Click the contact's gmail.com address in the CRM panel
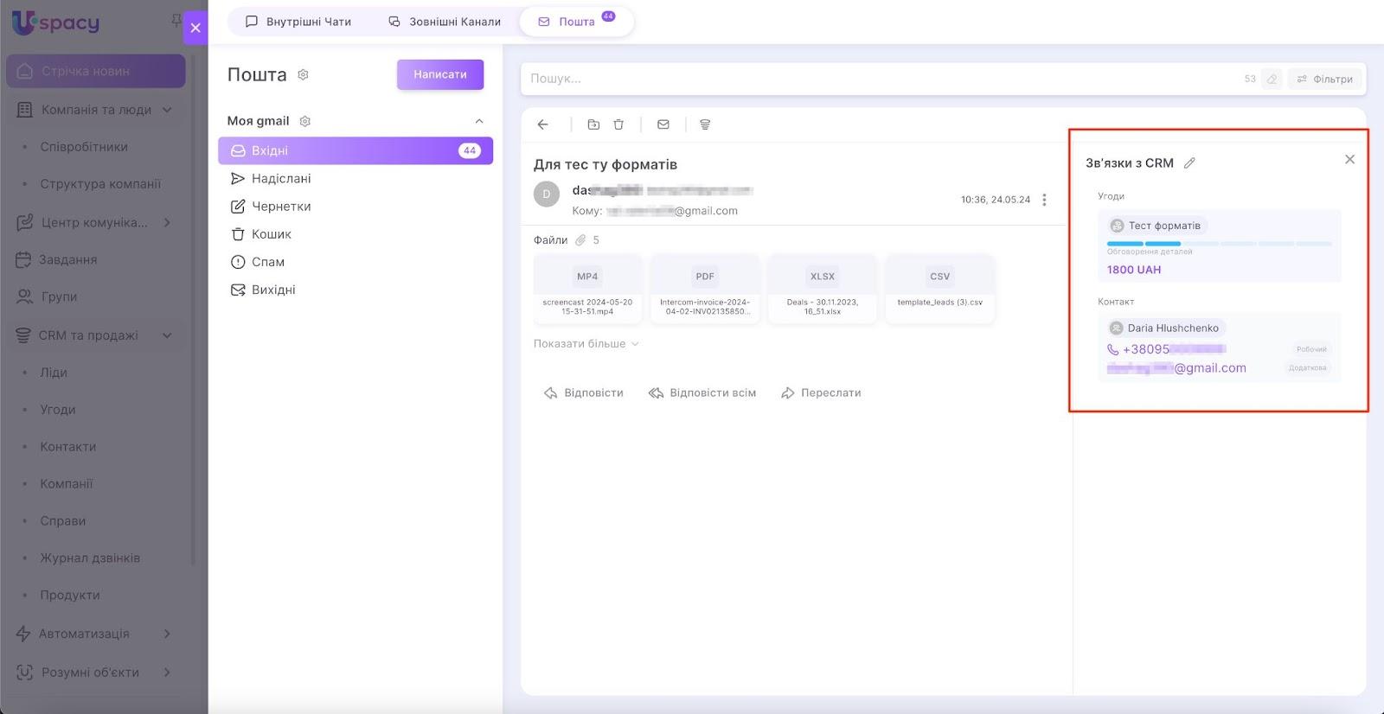The width and height of the screenshot is (1384, 714). click(x=1176, y=368)
